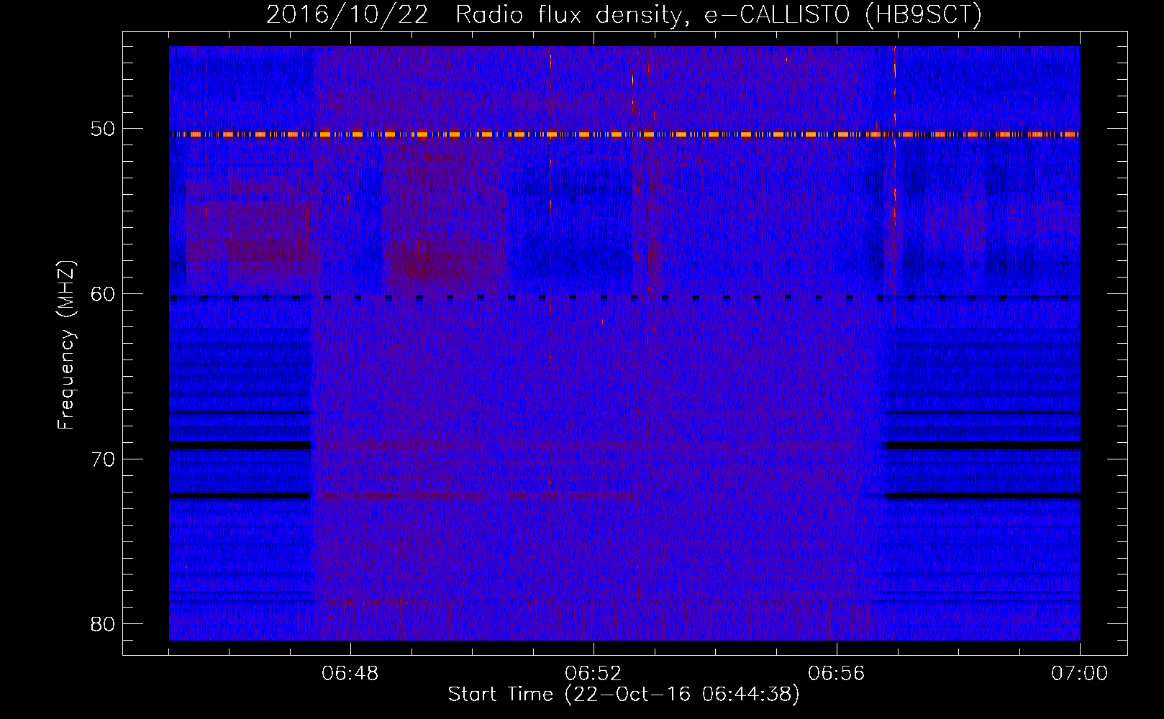Click the plot title "Radio flux density, e-CALLISTO (HB9SCT)"
This screenshot has height=719, width=1164.
[x=719, y=14]
